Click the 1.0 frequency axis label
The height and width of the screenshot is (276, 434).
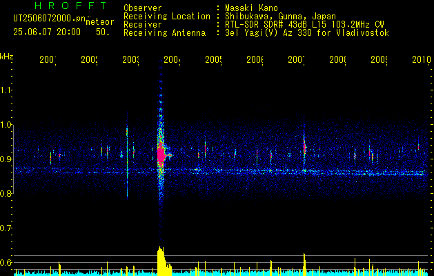click(6, 125)
